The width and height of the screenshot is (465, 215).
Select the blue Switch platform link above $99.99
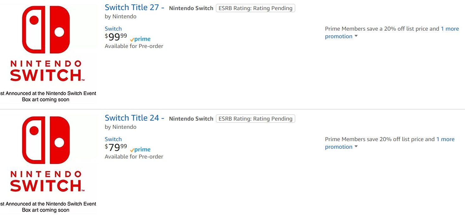click(113, 29)
